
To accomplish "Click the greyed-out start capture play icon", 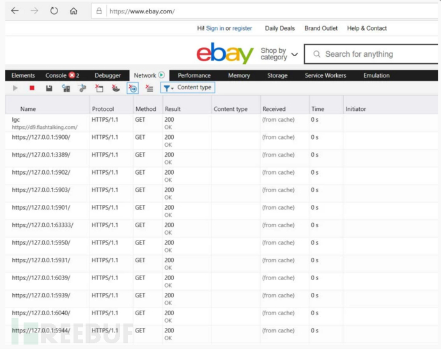I will click(15, 88).
